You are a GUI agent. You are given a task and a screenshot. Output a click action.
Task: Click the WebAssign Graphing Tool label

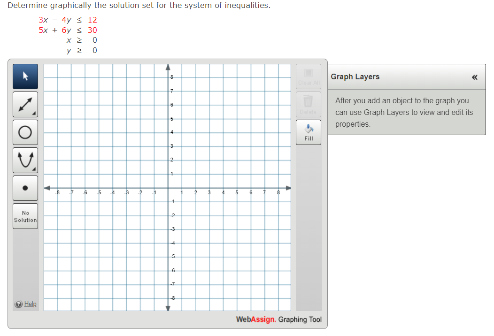(279, 319)
